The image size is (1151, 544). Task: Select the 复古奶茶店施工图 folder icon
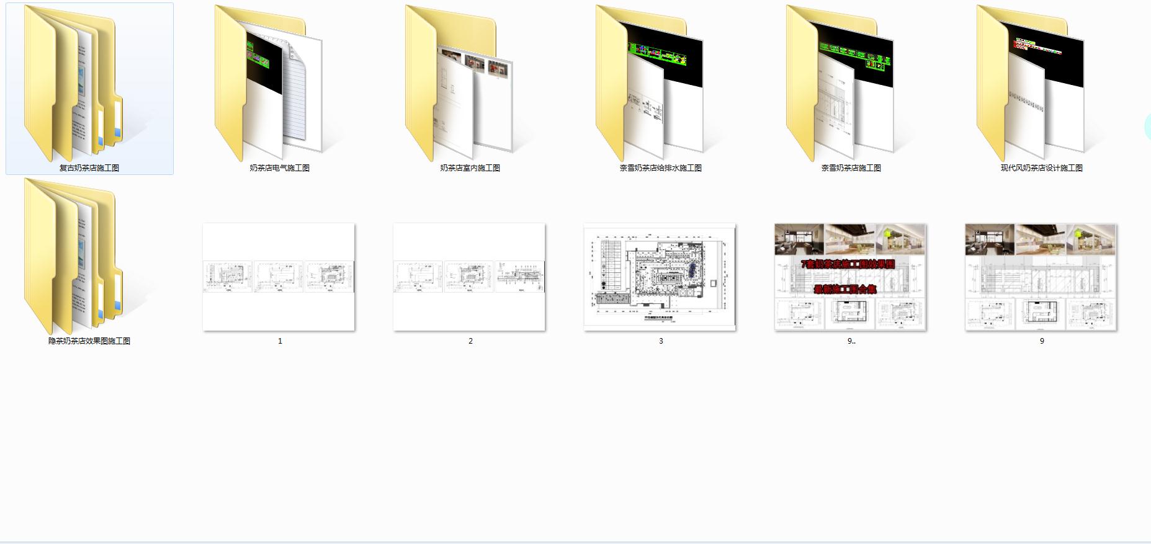coord(73,83)
